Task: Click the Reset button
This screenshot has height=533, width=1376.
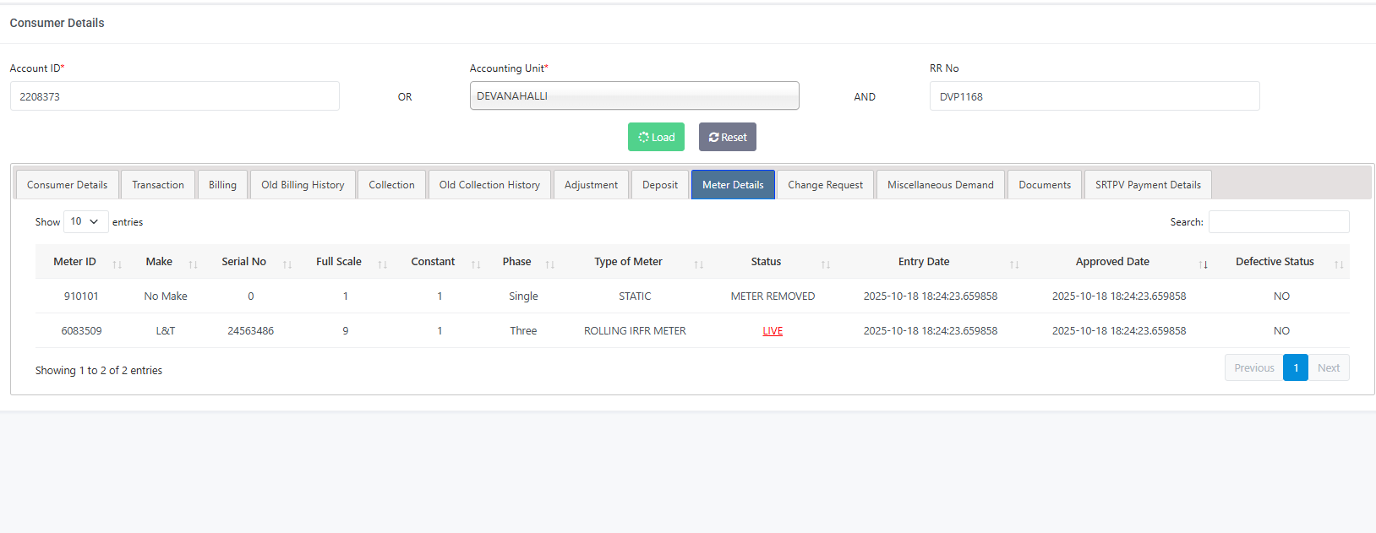Action: pos(728,137)
